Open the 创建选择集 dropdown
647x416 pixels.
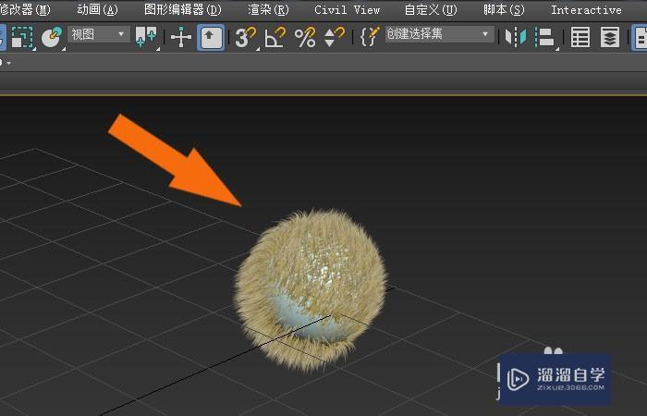coord(439,34)
